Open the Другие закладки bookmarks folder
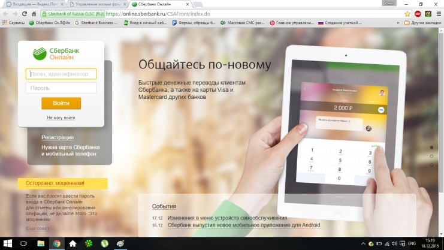The height and width of the screenshot is (250, 444). [x=422, y=23]
